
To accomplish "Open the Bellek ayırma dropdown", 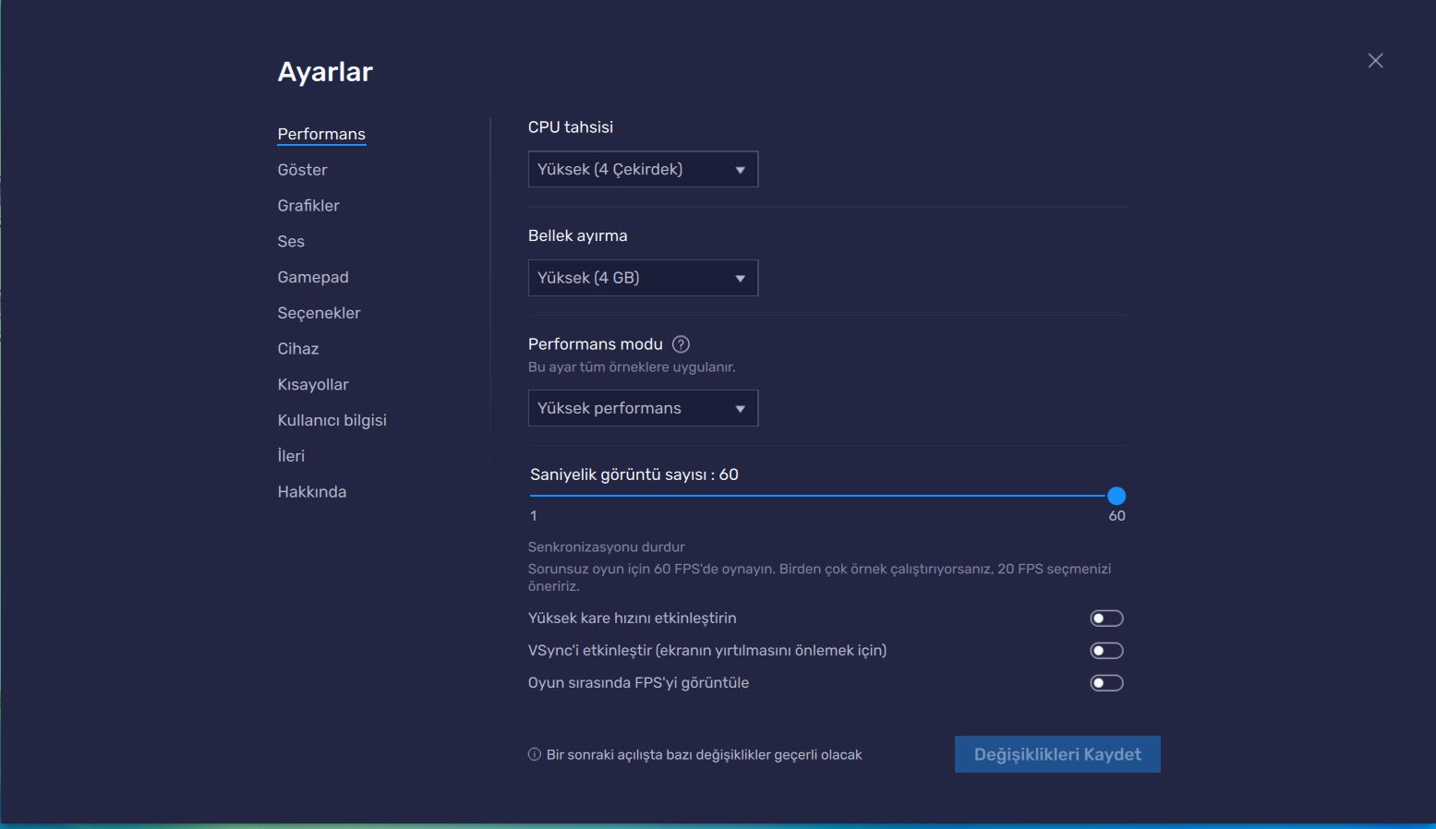I will [x=643, y=278].
